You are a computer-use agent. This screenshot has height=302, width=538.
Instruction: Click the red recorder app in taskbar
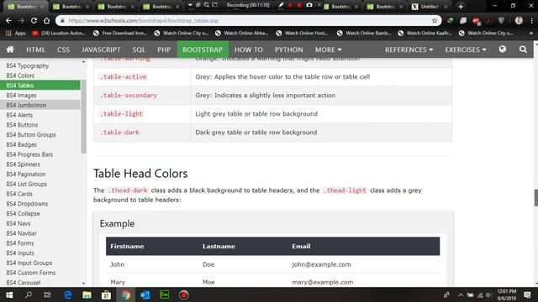(x=183, y=294)
